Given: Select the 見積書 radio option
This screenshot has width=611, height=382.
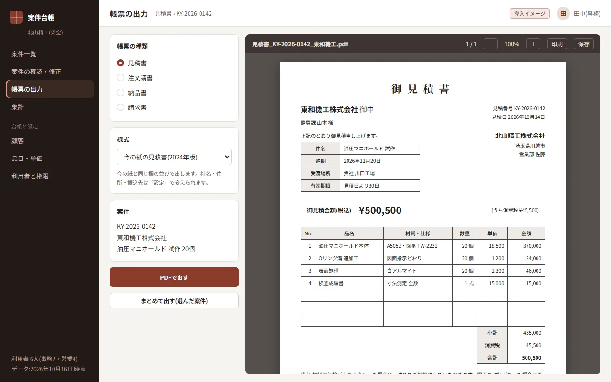Looking at the screenshot, I should click(120, 63).
